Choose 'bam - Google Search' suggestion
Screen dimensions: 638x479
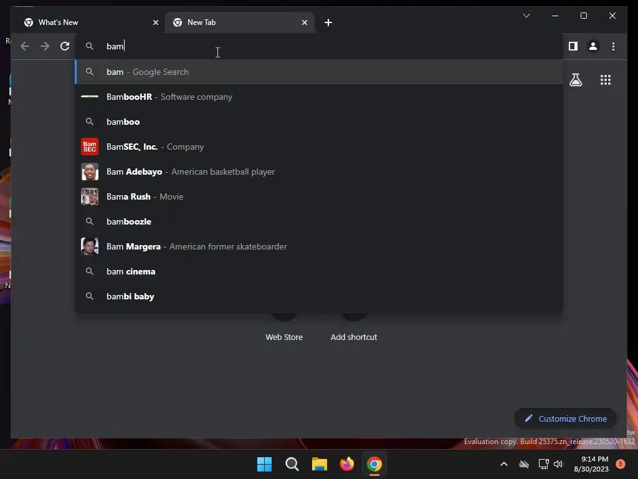click(x=320, y=72)
